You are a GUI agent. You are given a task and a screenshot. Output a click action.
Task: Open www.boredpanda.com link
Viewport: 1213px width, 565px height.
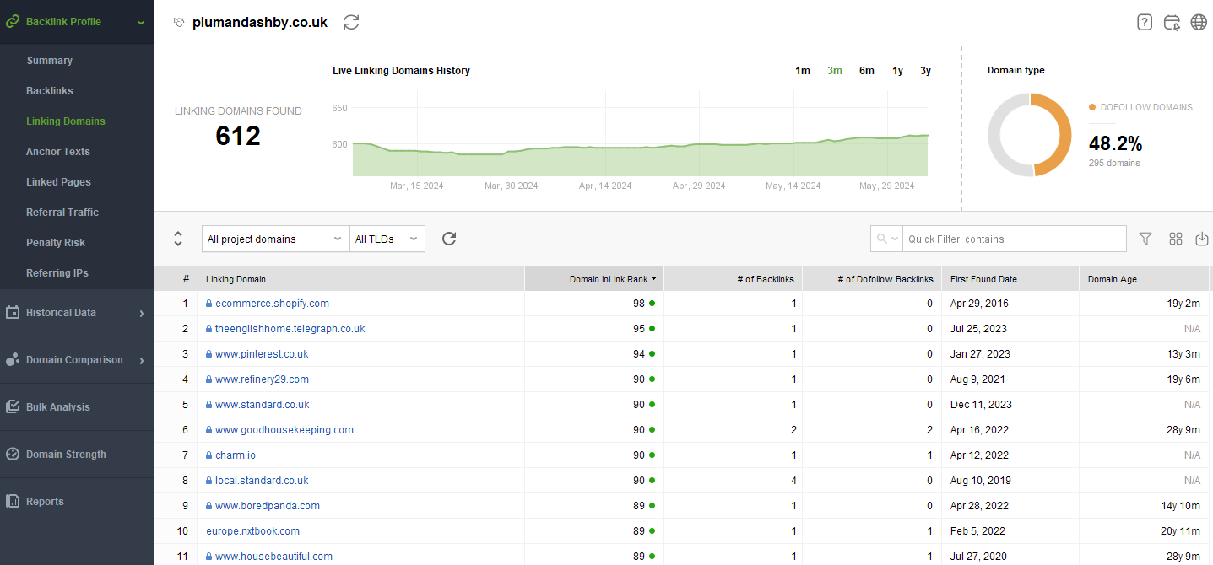(x=268, y=506)
